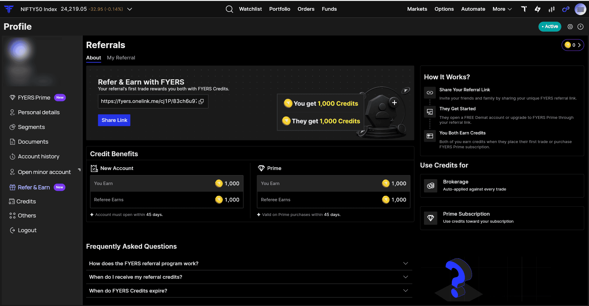This screenshot has height=306, width=589.
Task: Click the Active status badge
Action: [x=550, y=27]
